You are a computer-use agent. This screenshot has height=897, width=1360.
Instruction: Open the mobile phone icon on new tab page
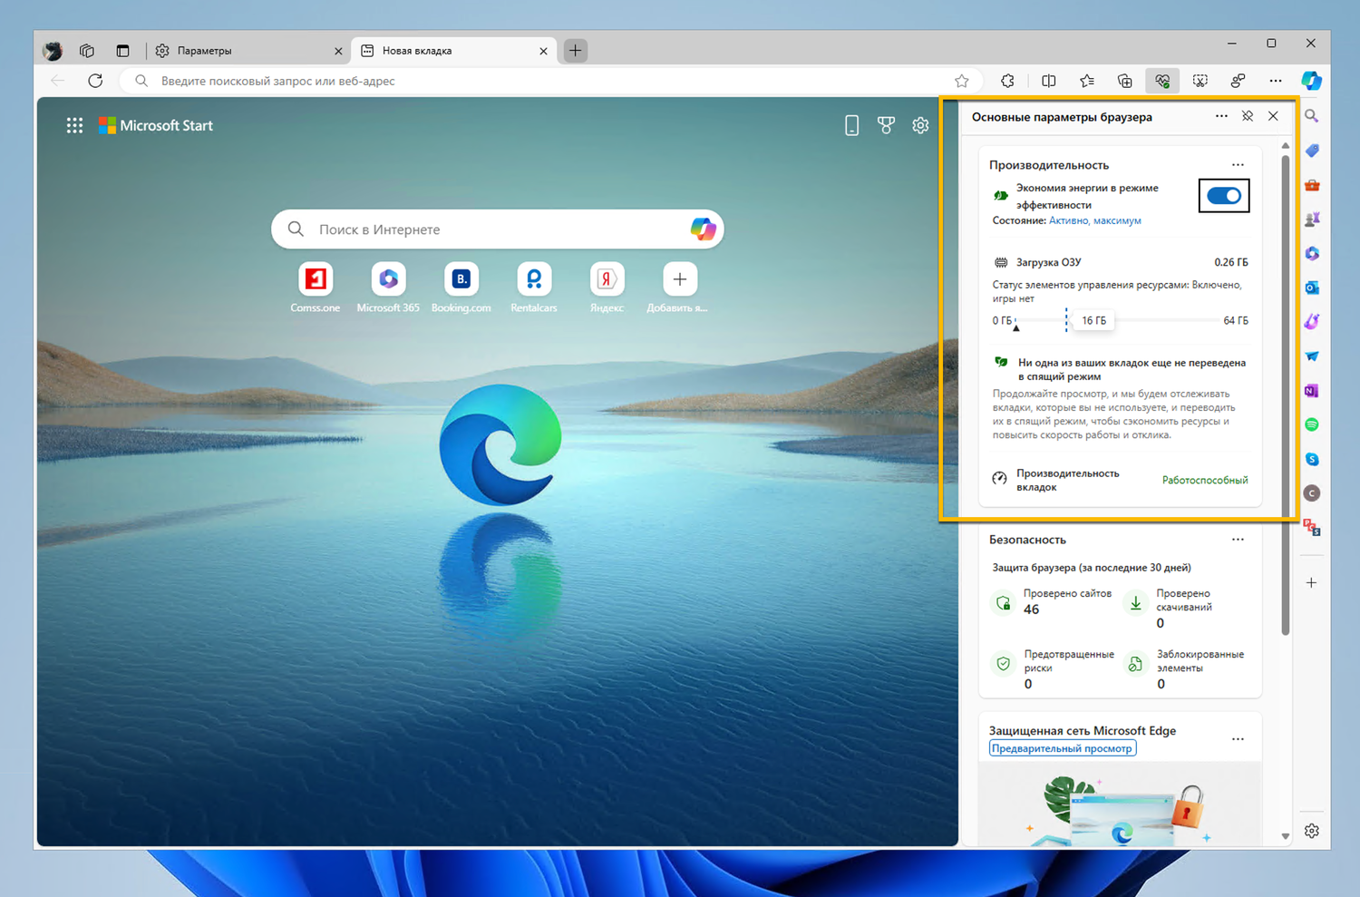pos(851,126)
